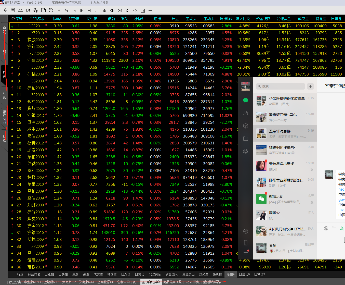Image resolution: width=345 pixels, height=285 pixels.
Task: Open the emoji picker in WeChat
Action: (x=326, y=228)
